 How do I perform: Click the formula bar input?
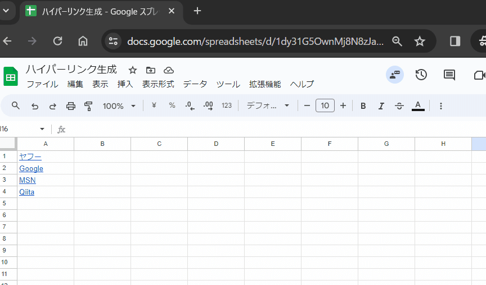pos(276,129)
